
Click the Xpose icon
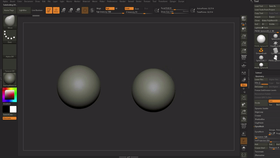[x=244, y=155]
